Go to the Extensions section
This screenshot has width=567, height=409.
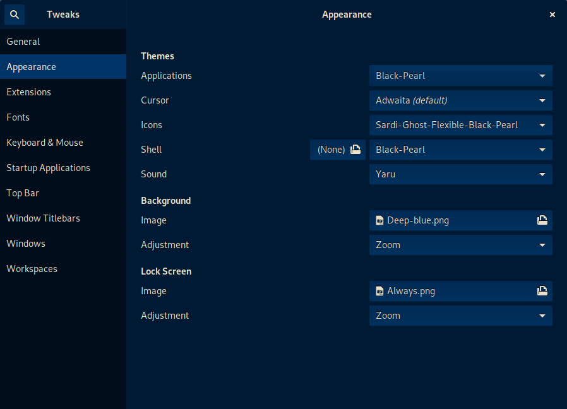[x=63, y=92]
